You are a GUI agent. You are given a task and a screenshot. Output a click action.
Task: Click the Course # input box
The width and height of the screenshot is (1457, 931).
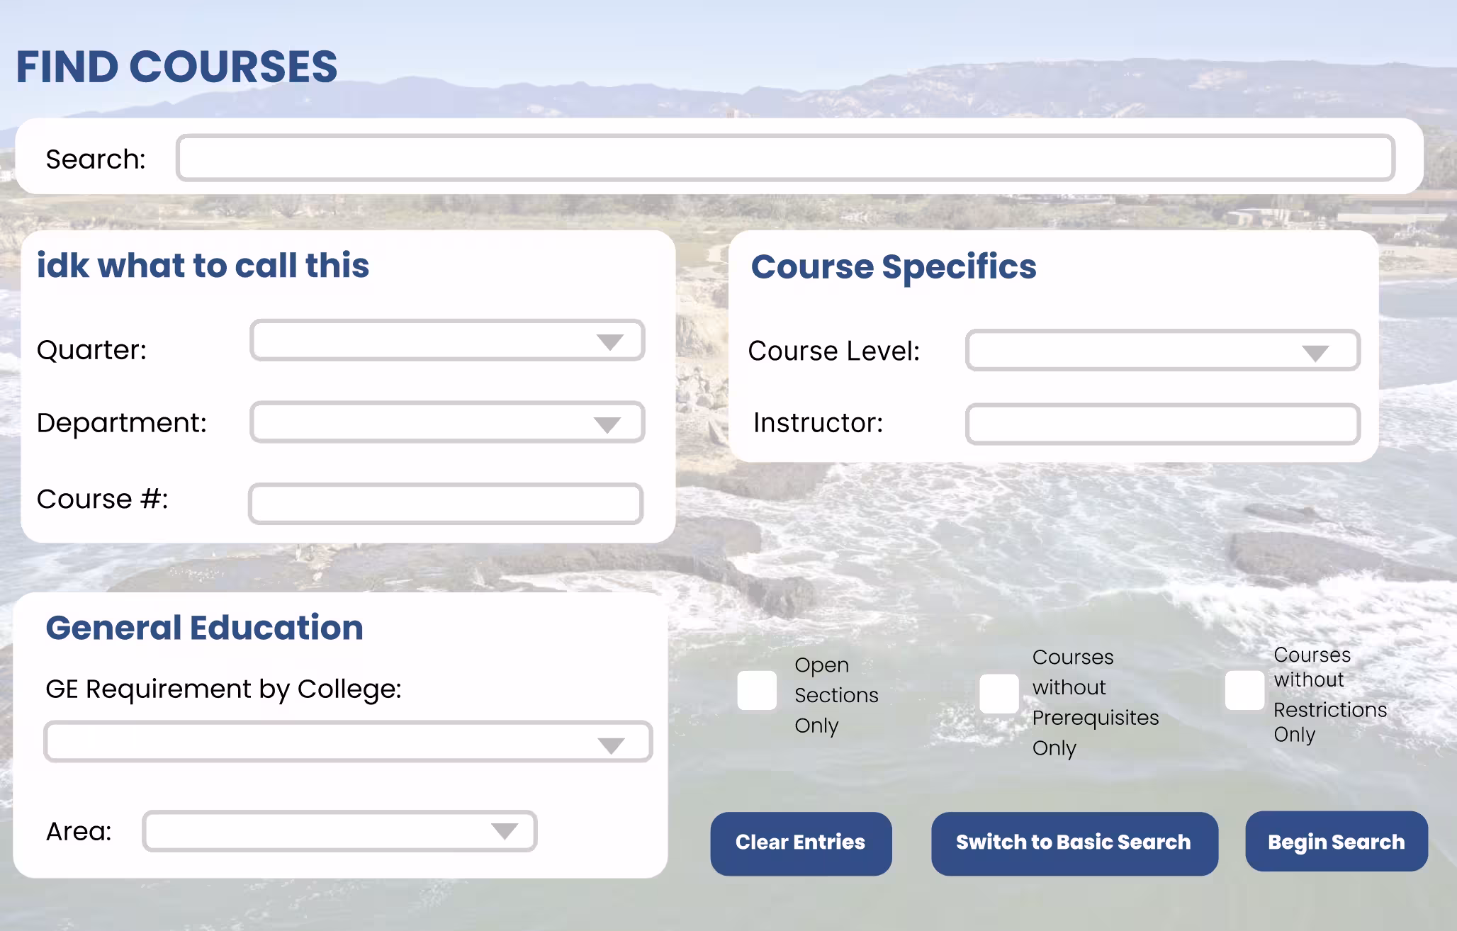(x=445, y=504)
